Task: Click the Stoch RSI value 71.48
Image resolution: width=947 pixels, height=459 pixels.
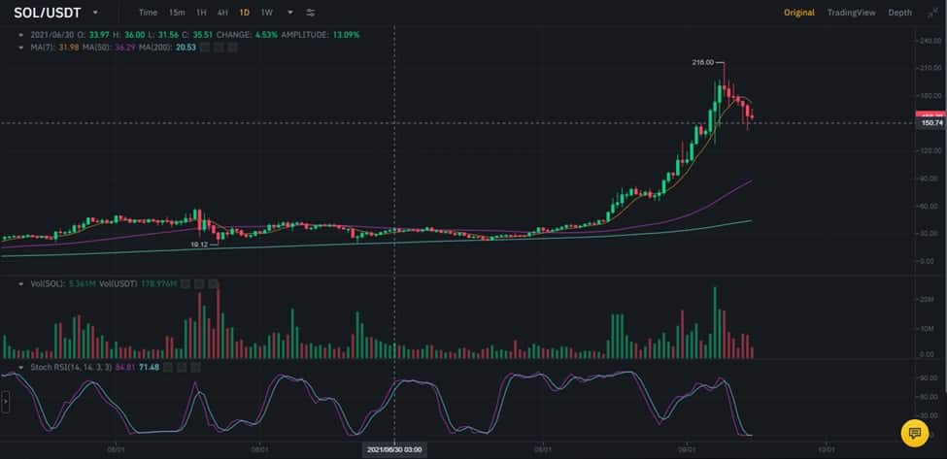Action: 150,367
